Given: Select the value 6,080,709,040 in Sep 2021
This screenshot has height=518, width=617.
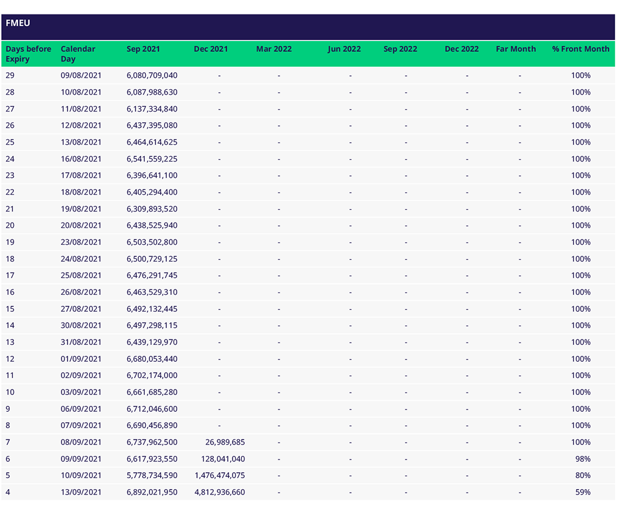Looking at the screenshot, I should (x=152, y=75).
